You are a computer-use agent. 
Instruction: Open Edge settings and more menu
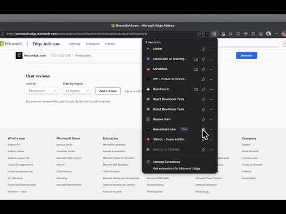(276, 34)
